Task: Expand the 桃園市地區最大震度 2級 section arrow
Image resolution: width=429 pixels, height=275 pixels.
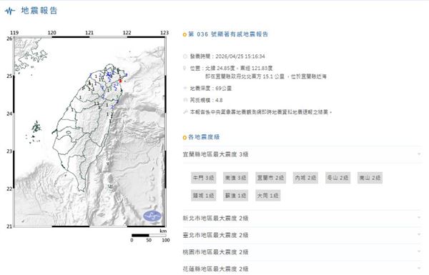Action: pos(419,251)
